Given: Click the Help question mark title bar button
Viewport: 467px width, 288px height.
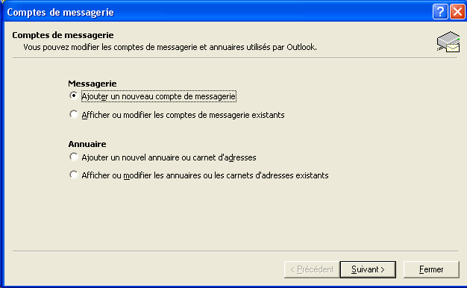Looking at the screenshot, I should pyautogui.click(x=440, y=12).
